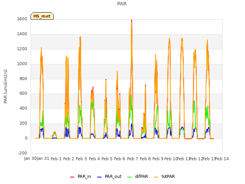Toggle the totPAR legend entry
This screenshot has height=184, width=245.
[164, 176]
